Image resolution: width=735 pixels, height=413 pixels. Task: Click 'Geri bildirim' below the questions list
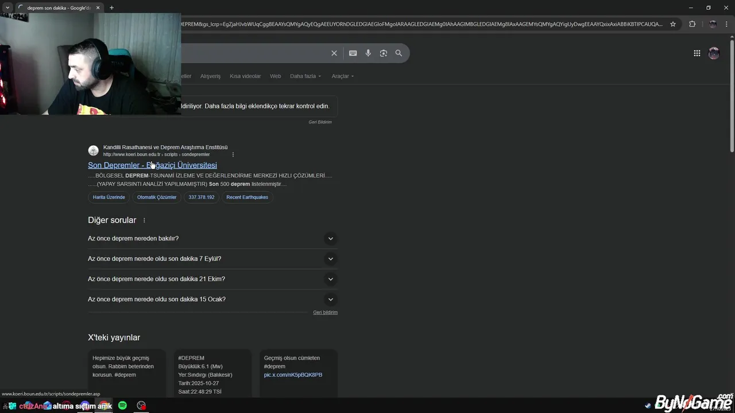point(325,313)
